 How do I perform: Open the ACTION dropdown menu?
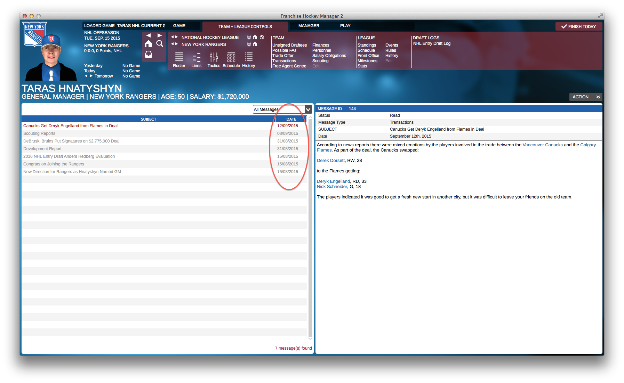pyautogui.click(x=585, y=97)
